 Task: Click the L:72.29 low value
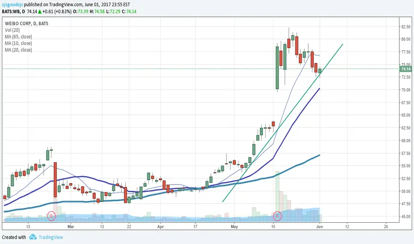pyautogui.click(x=113, y=12)
